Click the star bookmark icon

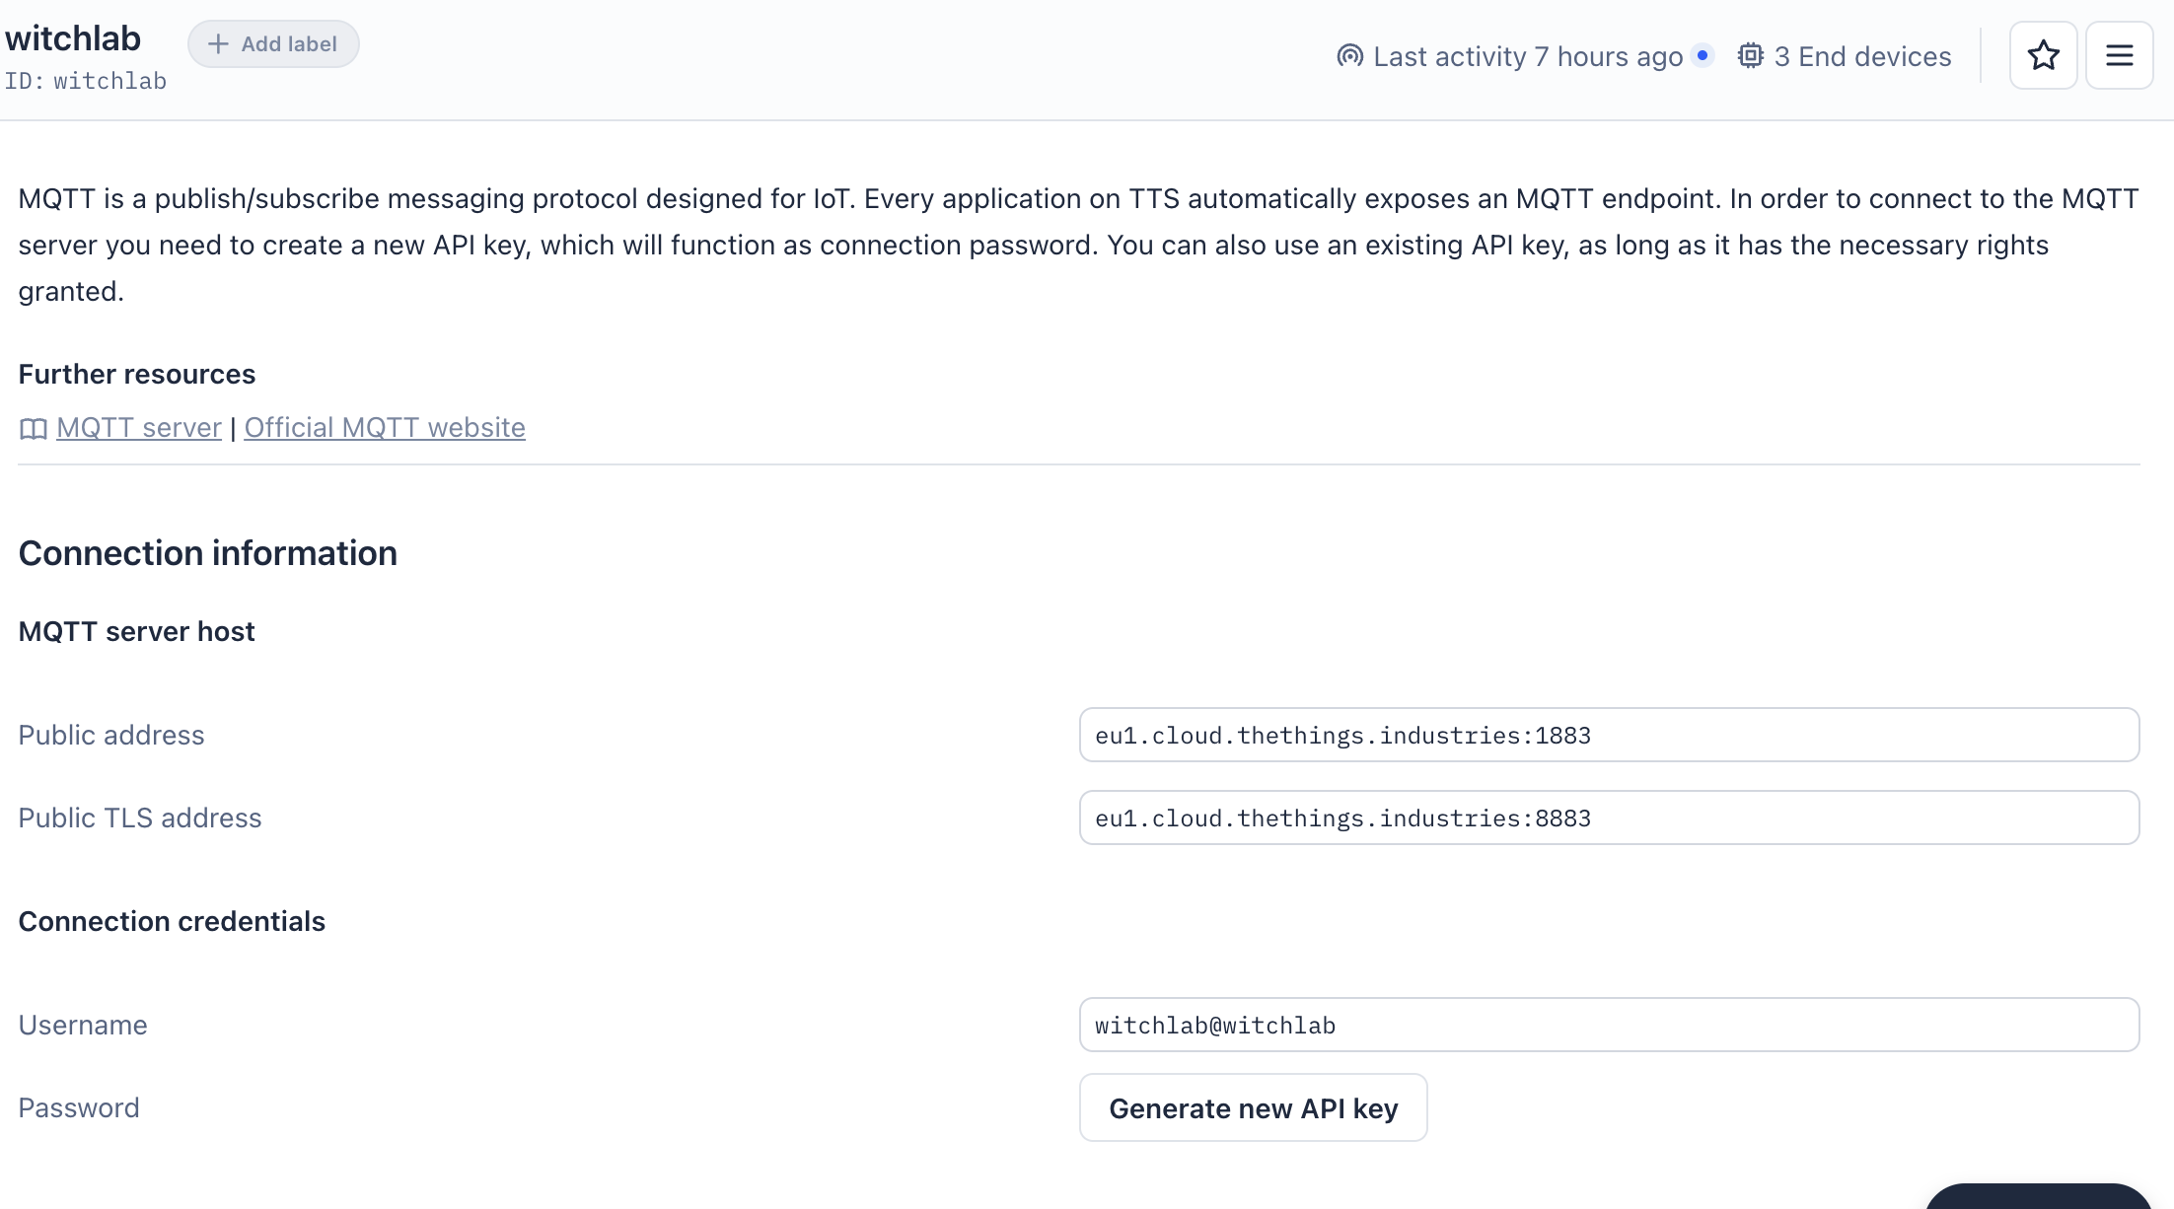click(2043, 55)
